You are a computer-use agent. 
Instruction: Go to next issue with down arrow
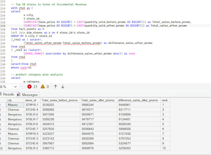[63, 86]
